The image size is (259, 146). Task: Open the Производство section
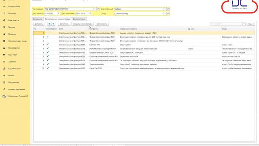coord(14,48)
